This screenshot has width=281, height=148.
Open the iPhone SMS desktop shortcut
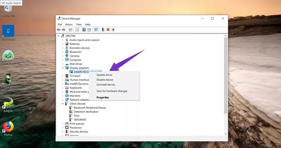[8, 83]
